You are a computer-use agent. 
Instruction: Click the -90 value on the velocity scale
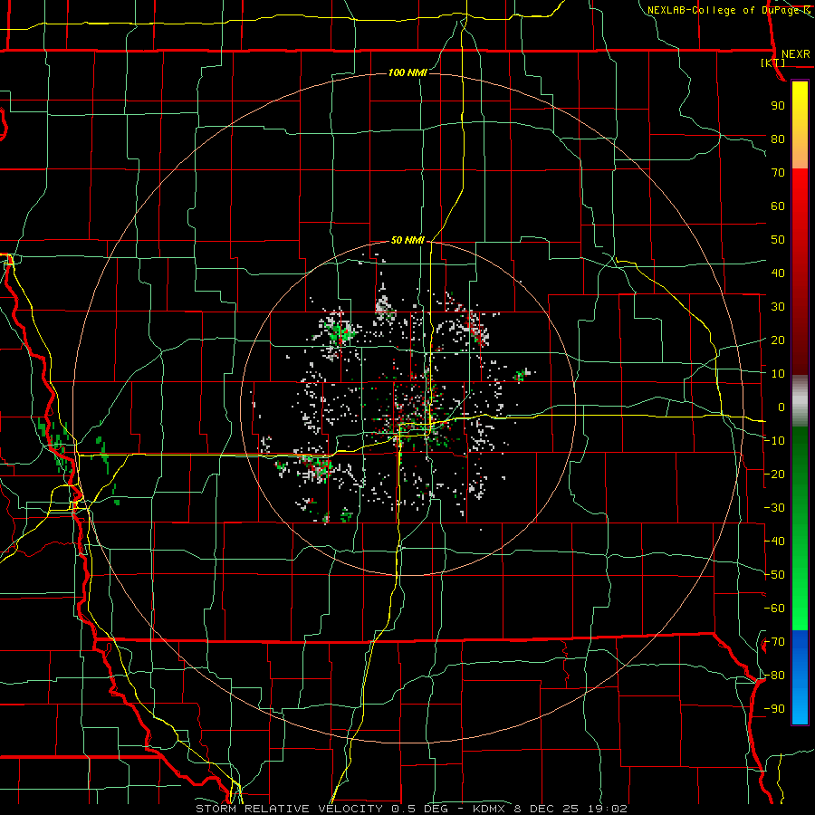click(774, 709)
